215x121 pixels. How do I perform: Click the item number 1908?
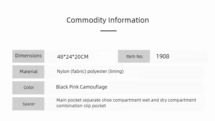163,56
